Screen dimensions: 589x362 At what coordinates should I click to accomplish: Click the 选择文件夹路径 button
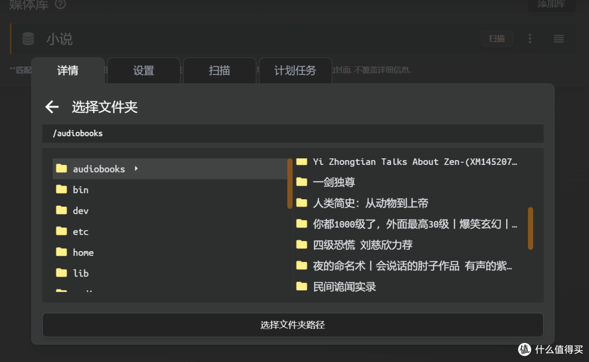[293, 325]
